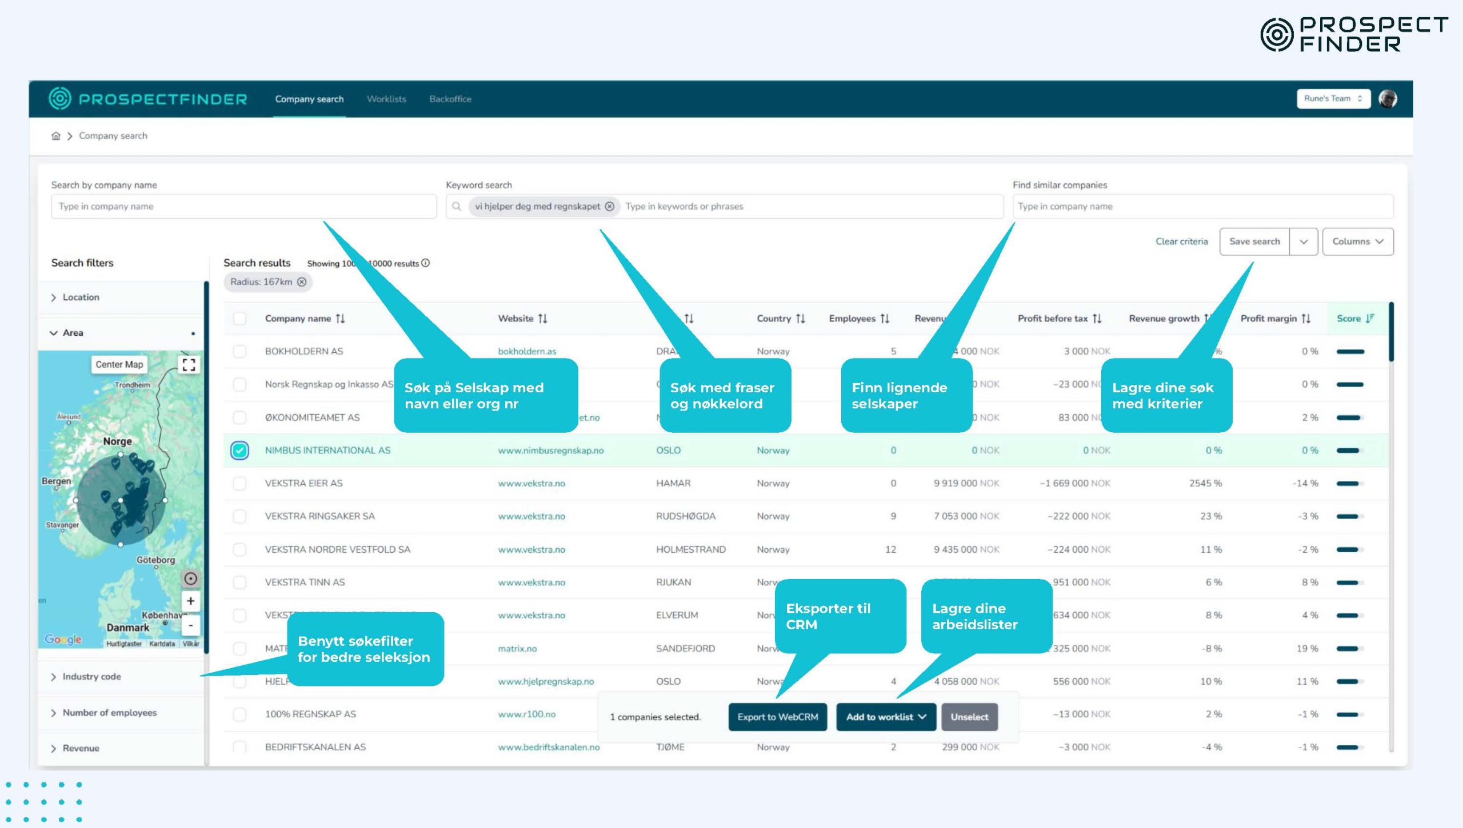Uncheck the NIMBUS INTERNATIONAL AS checkbox

(x=239, y=451)
